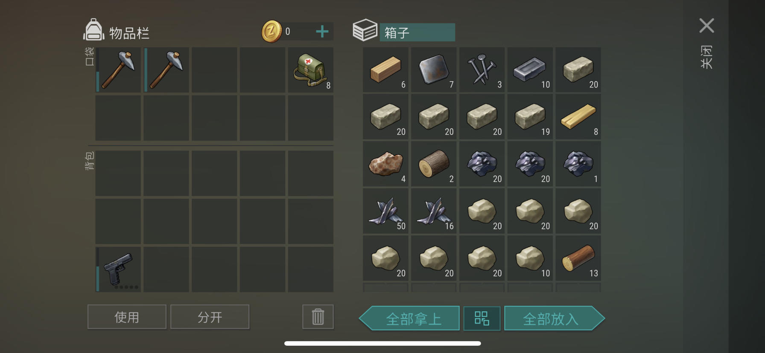Choose the scrap metal stack of 50
This screenshot has height=353, width=765.
point(385,211)
